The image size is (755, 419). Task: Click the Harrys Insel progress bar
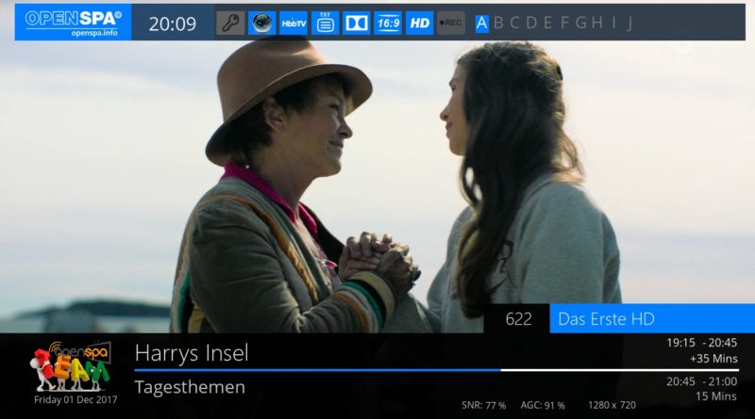click(x=436, y=370)
